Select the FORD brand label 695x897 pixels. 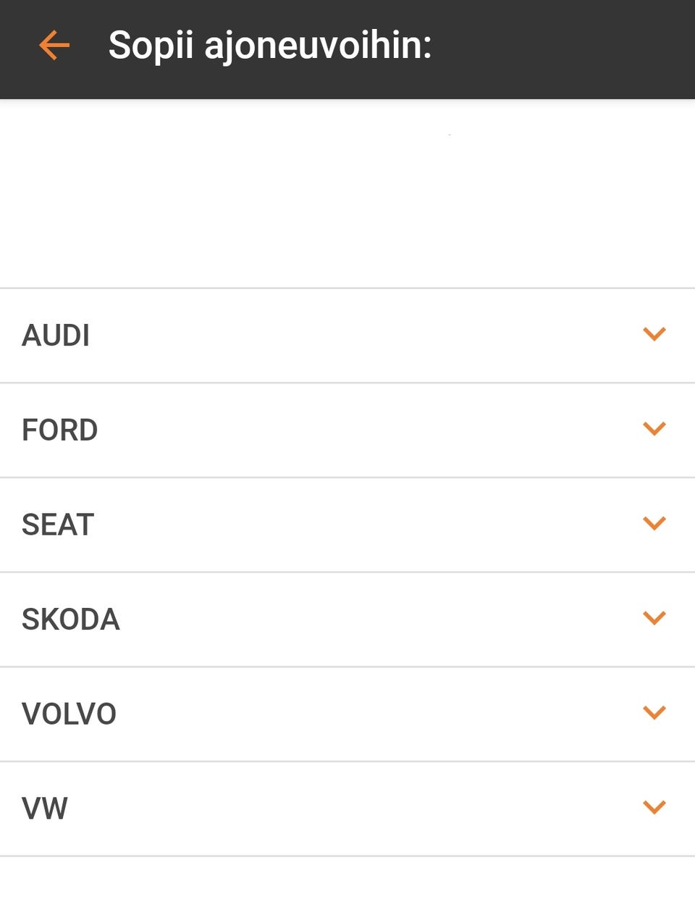coord(59,430)
